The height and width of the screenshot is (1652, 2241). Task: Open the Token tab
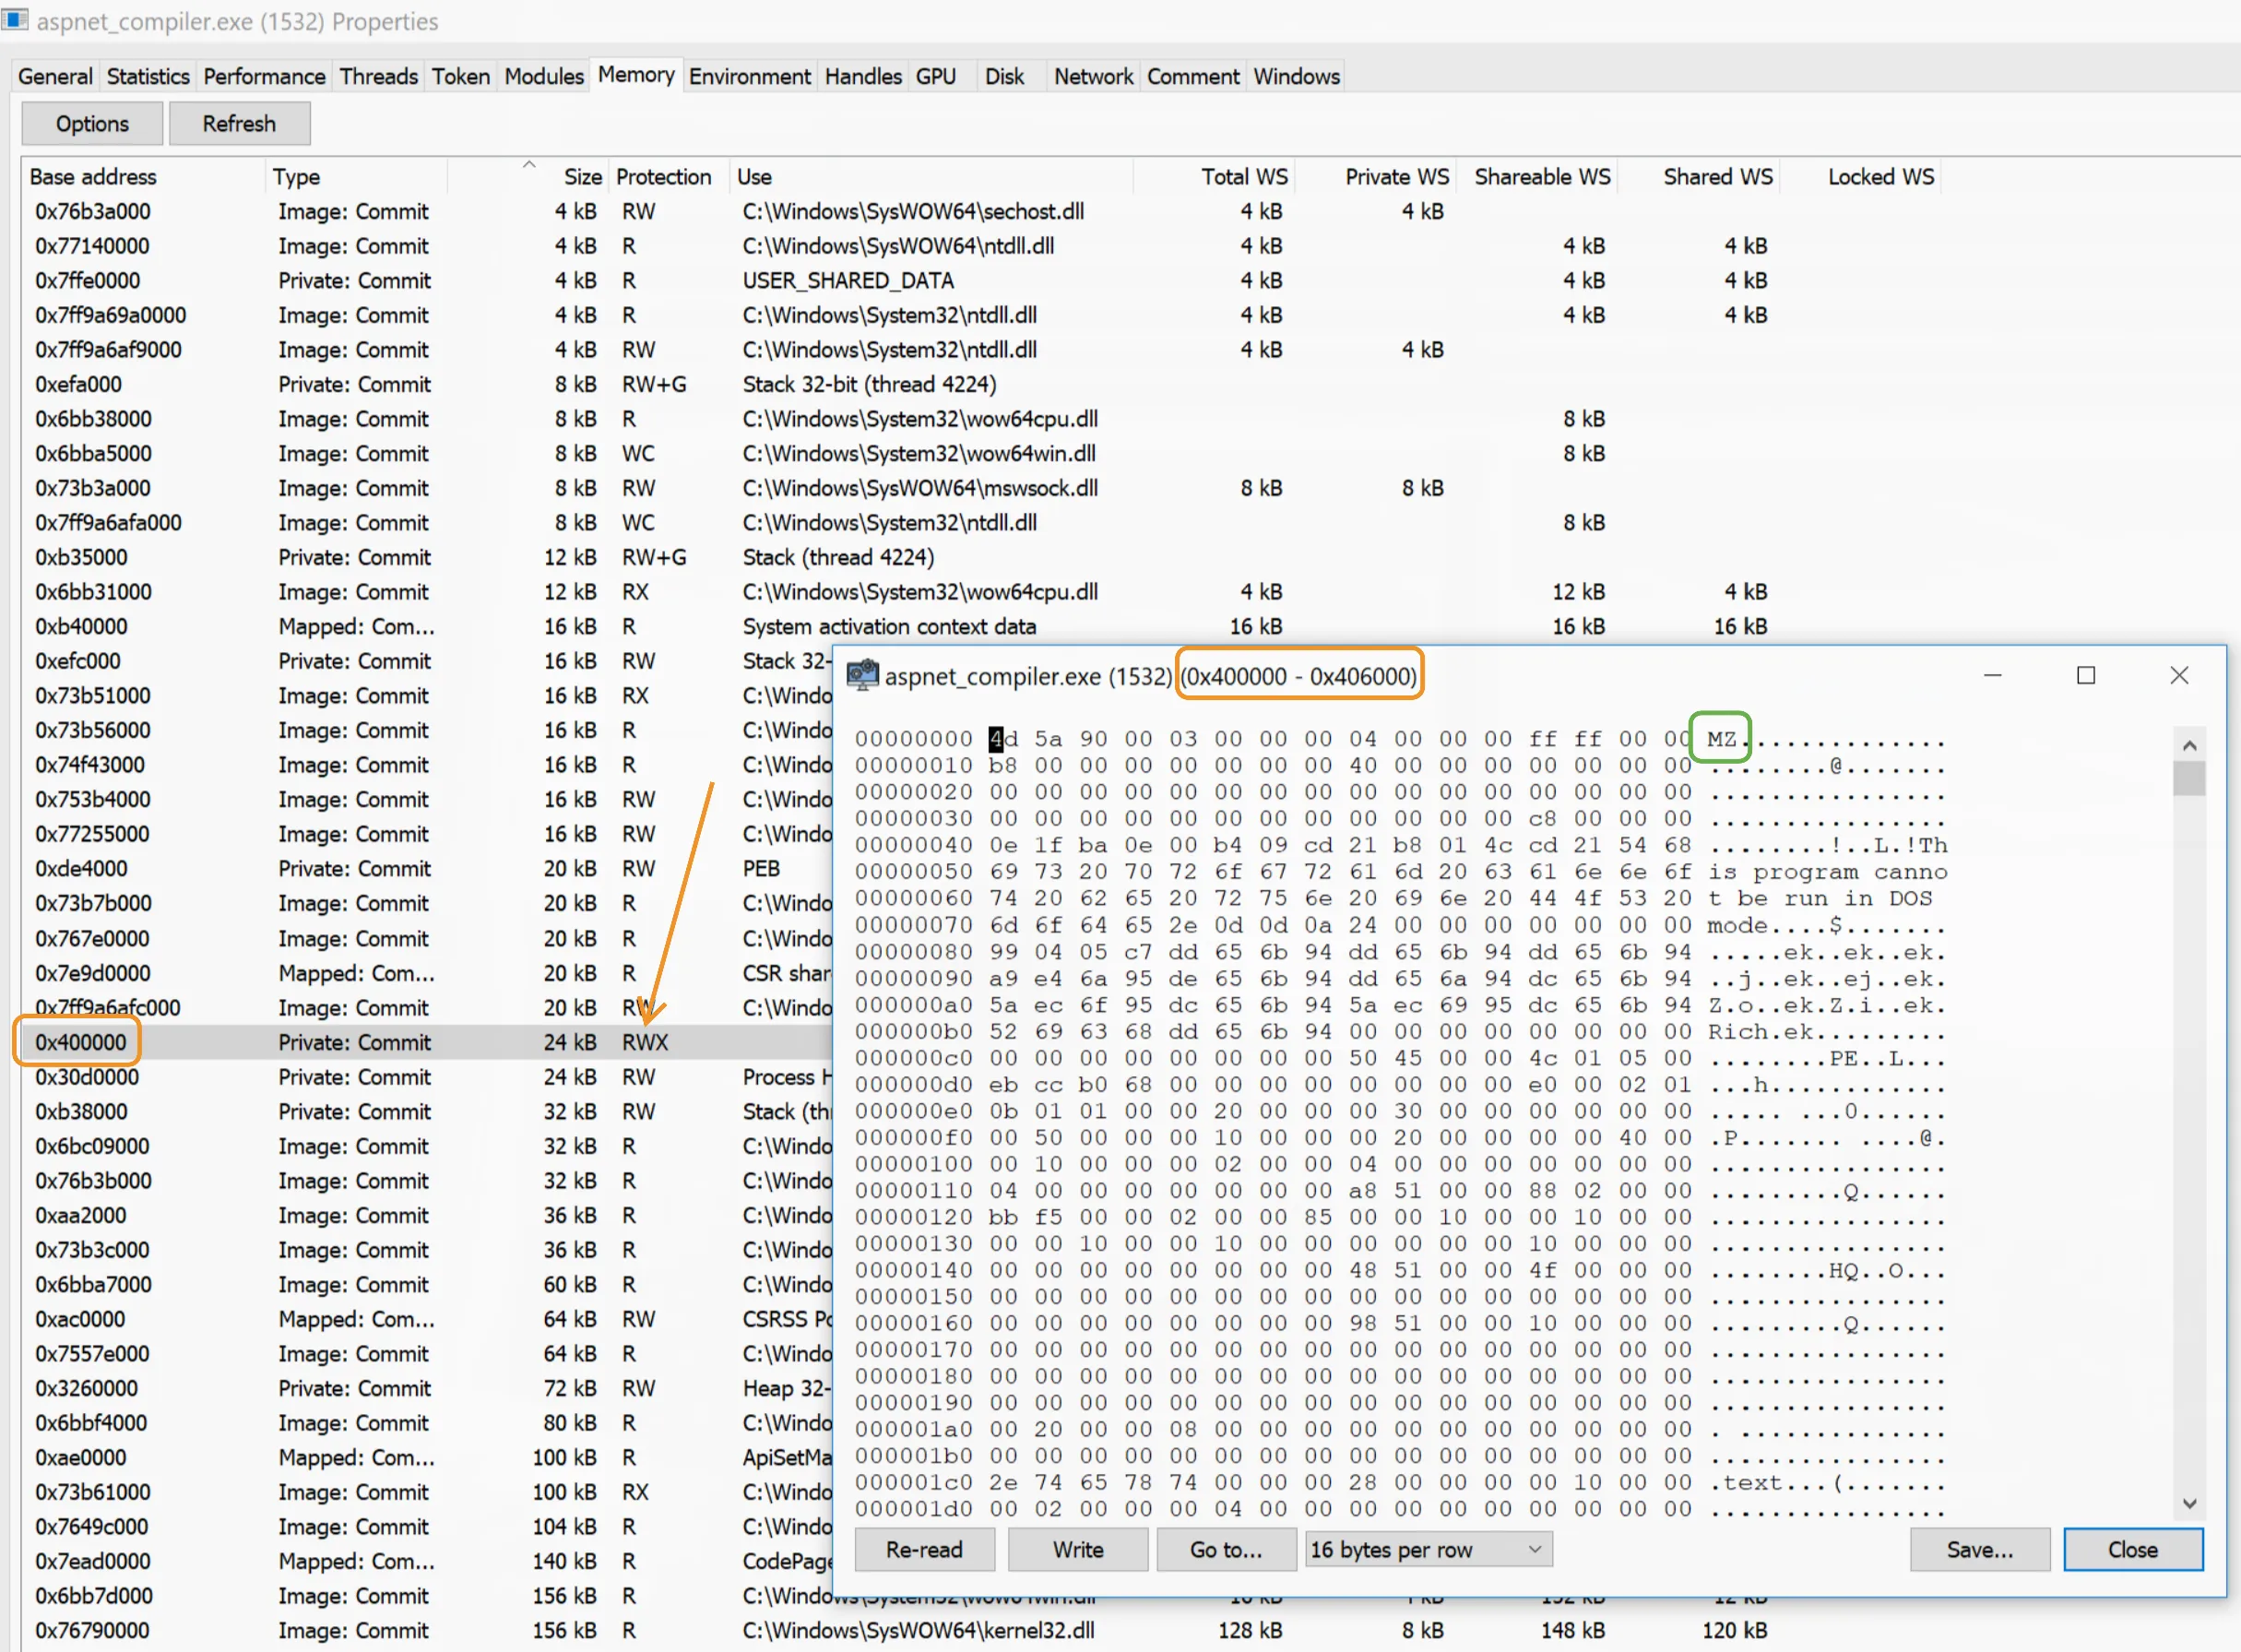461,76
